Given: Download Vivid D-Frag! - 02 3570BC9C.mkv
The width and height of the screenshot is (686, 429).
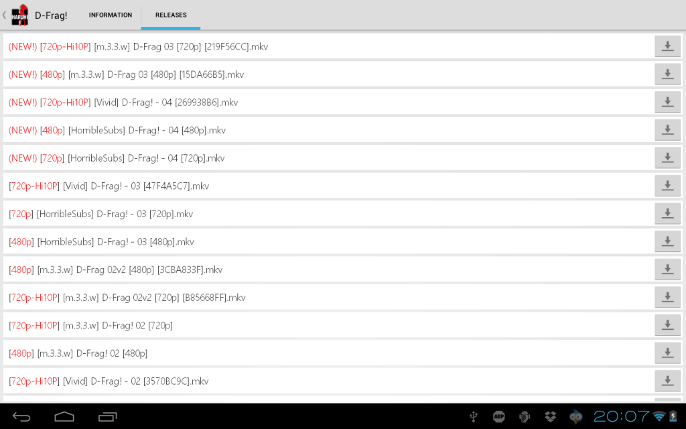Looking at the screenshot, I should 667,381.
